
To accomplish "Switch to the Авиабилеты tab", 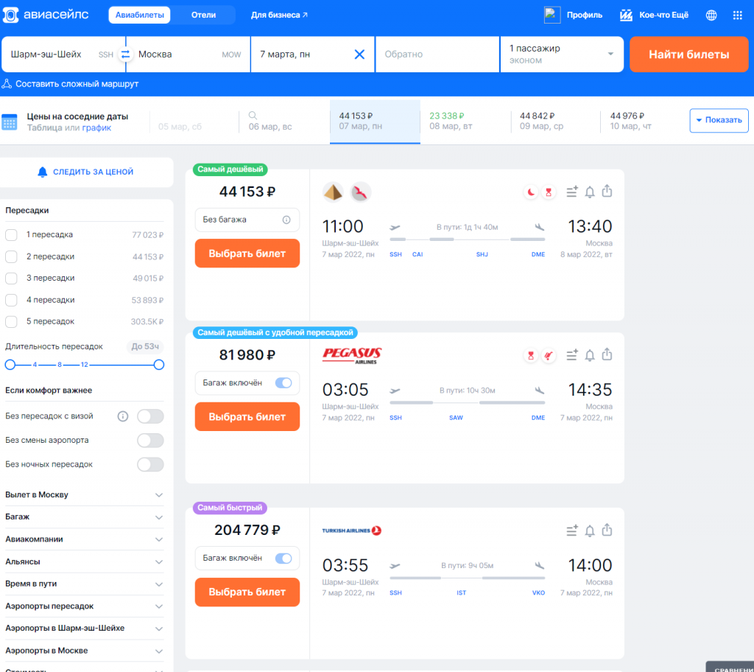I will pos(139,15).
